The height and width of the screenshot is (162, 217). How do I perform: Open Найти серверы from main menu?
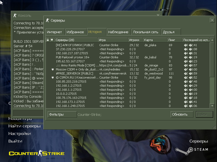point(24,126)
